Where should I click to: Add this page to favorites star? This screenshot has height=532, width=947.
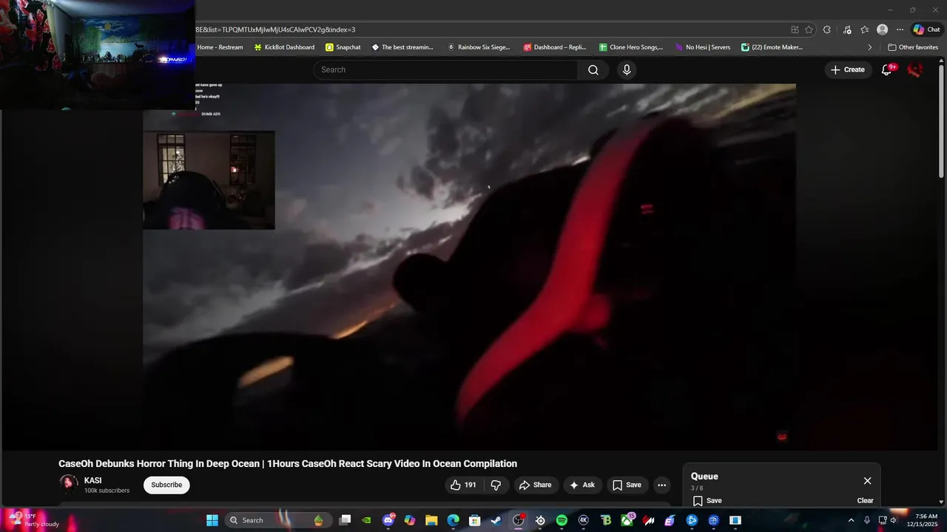809,30
